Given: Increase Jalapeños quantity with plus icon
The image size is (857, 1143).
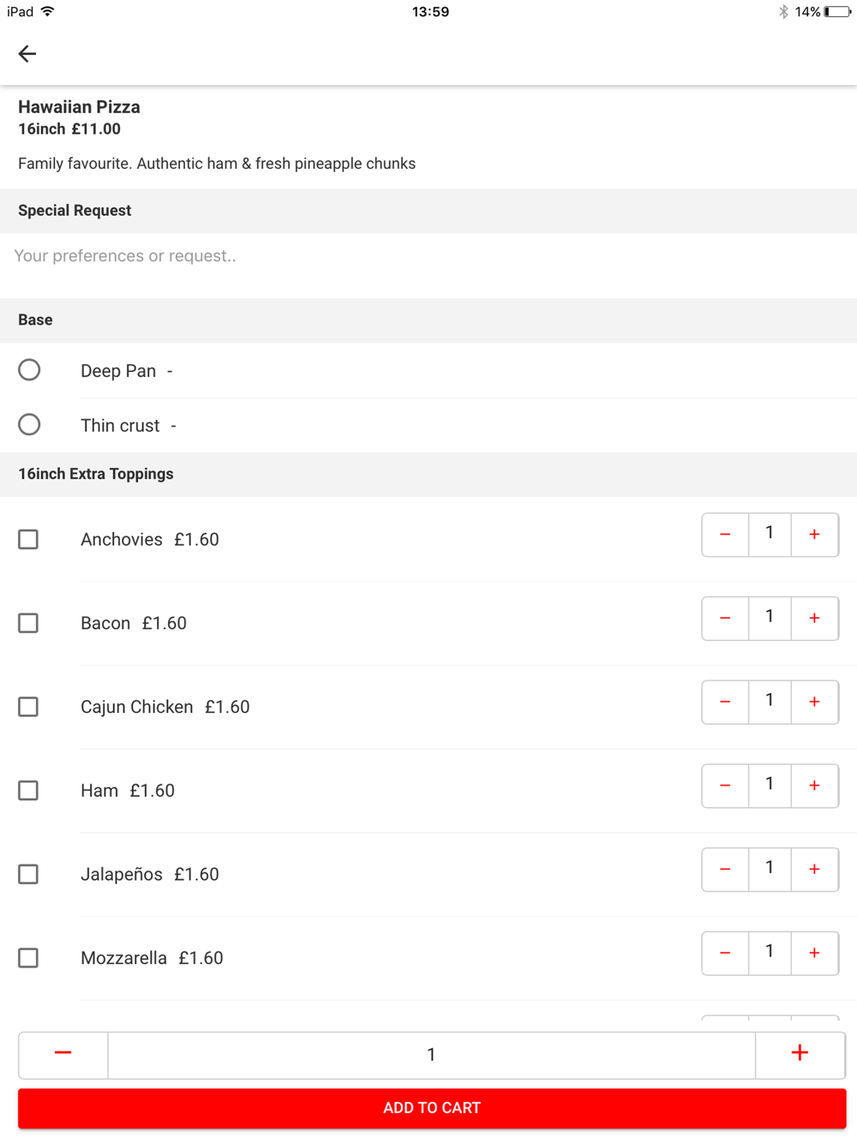Looking at the screenshot, I should pos(814,870).
